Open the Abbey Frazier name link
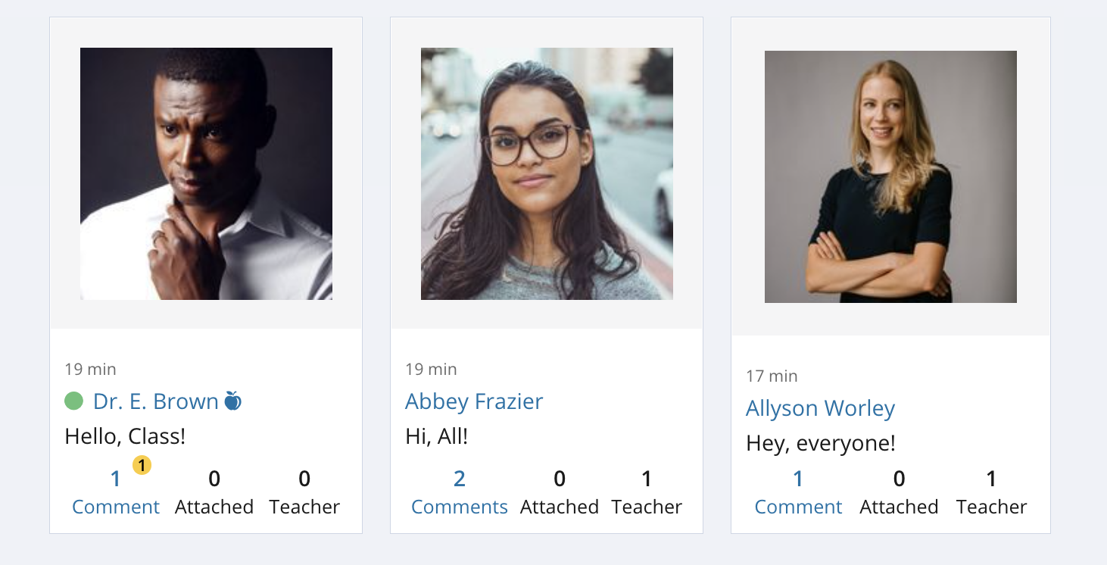This screenshot has height=565, width=1107. pos(474,401)
